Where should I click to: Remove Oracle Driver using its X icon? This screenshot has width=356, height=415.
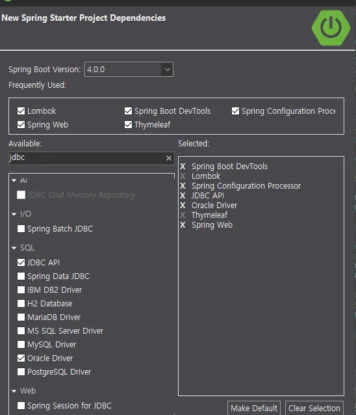[x=183, y=206]
